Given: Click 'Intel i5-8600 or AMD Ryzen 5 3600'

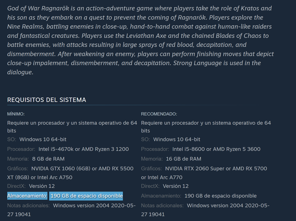Looking at the screenshot, I should click(216, 149).
